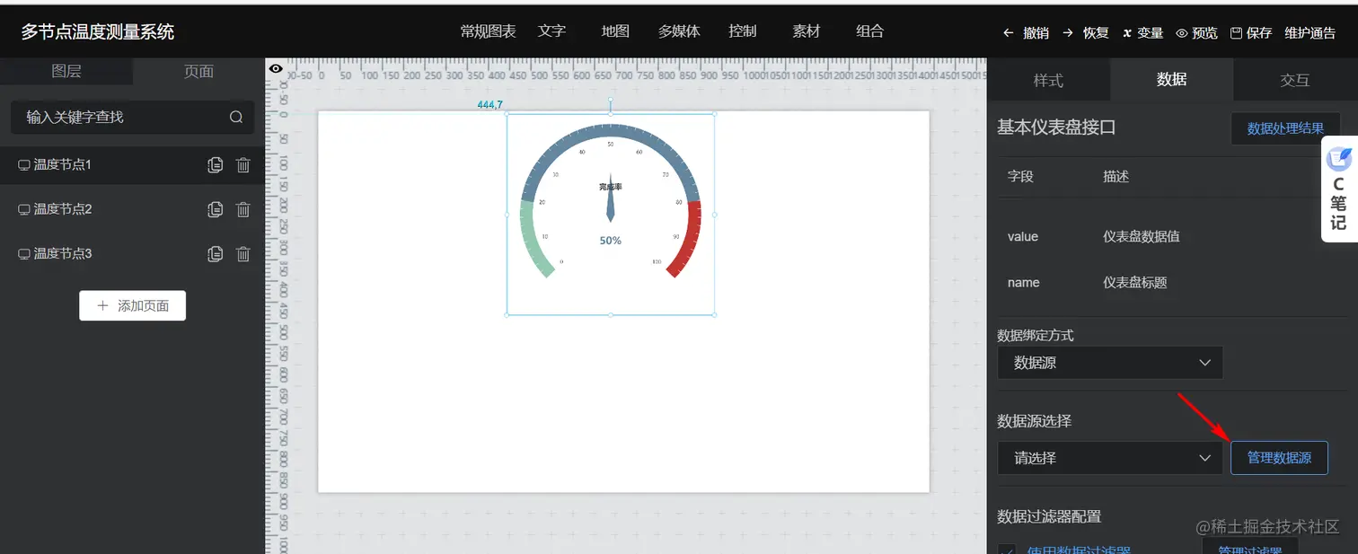Click the search magnifier icon
Screen dimensions: 1358x554
pyautogui.click(x=236, y=117)
